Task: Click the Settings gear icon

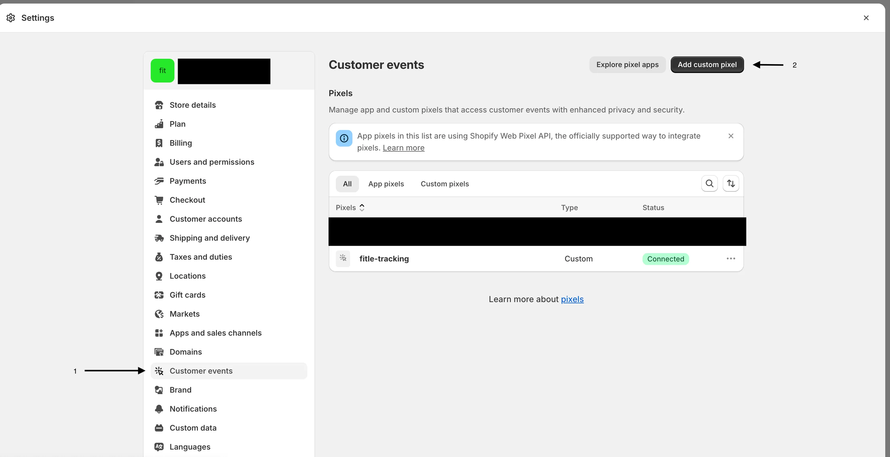Action: tap(11, 18)
